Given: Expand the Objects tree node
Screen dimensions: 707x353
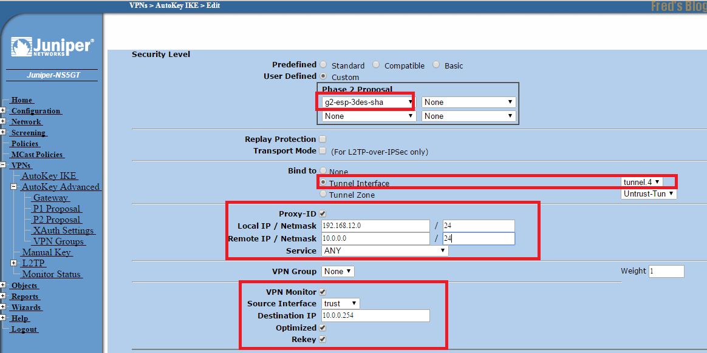Looking at the screenshot, I should (x=2, y=285).
